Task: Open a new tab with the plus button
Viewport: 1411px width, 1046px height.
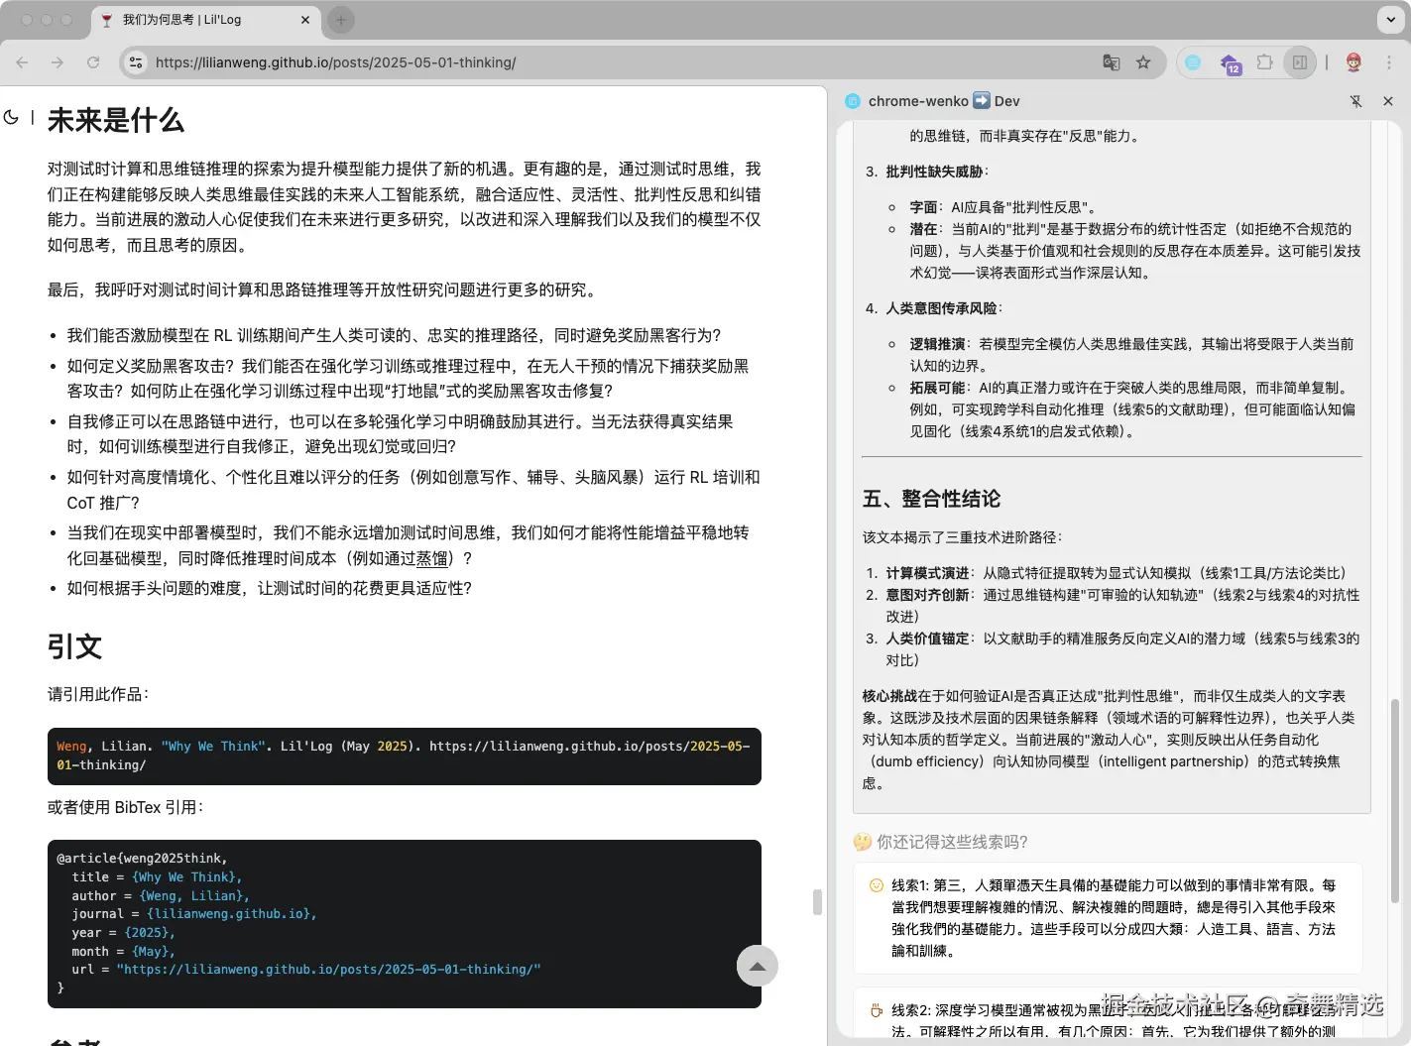Action: click(x=340, y=19)
